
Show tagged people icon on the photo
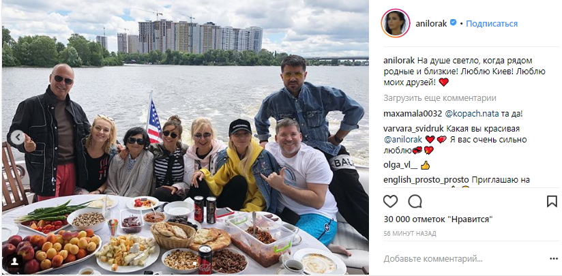click(15, 262)
